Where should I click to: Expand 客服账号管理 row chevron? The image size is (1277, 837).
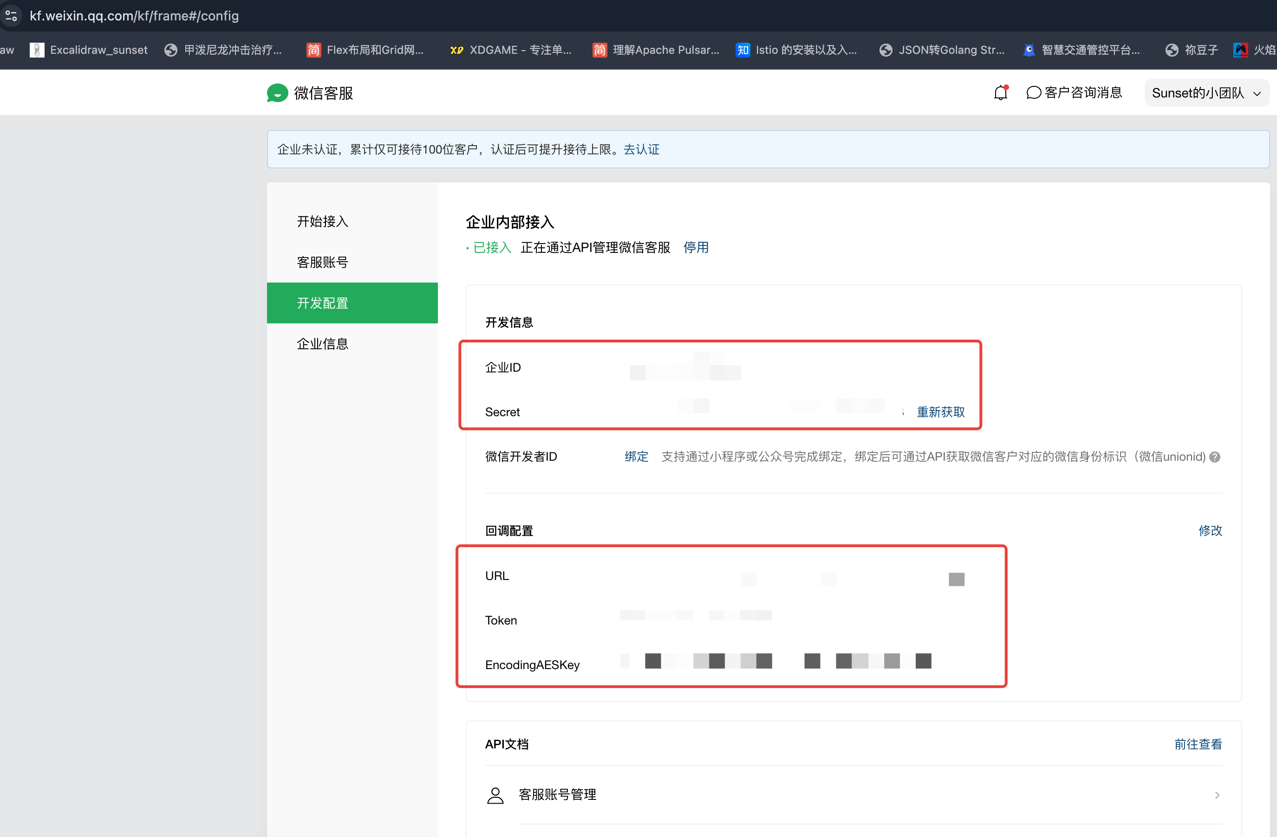point(1217,795)
